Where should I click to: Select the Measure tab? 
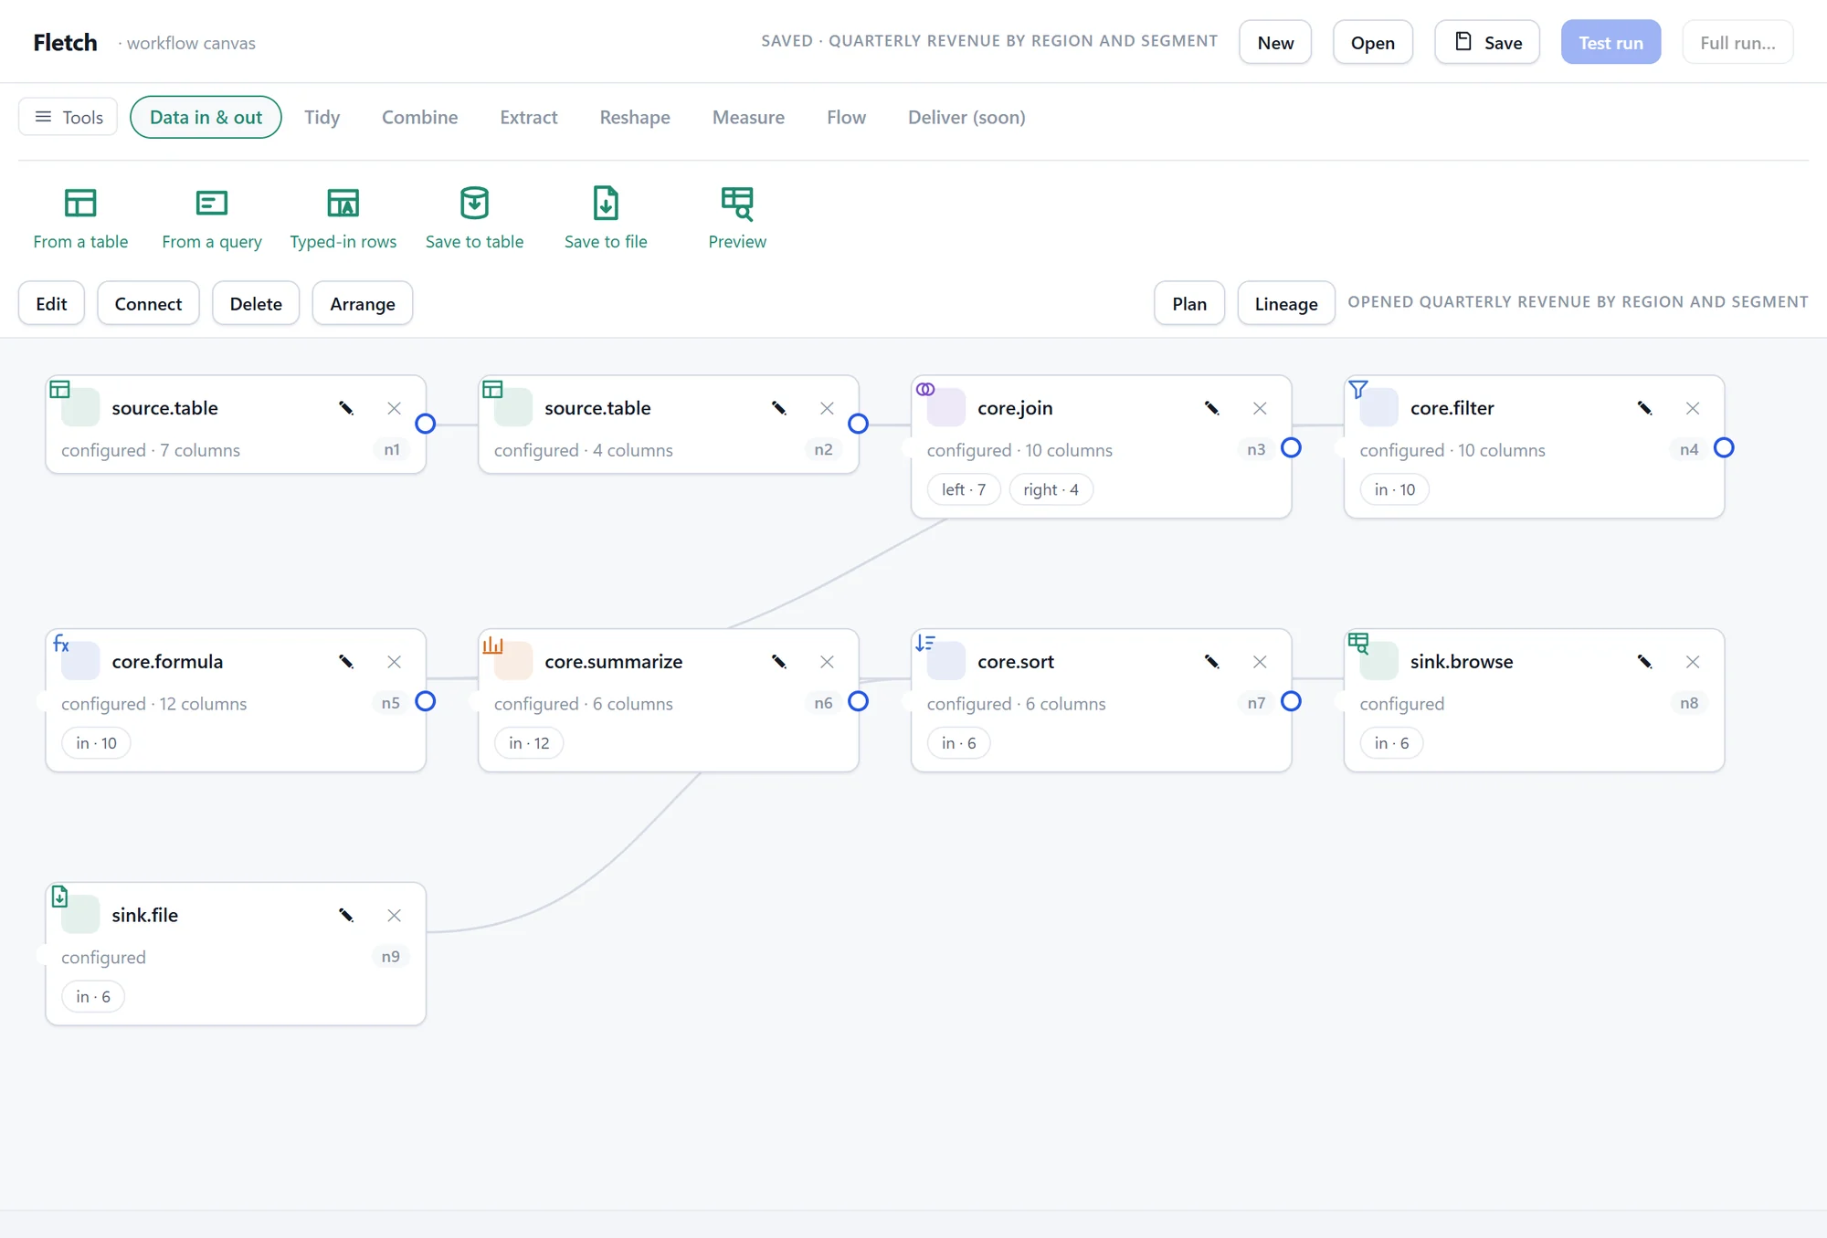click(748, 117)
